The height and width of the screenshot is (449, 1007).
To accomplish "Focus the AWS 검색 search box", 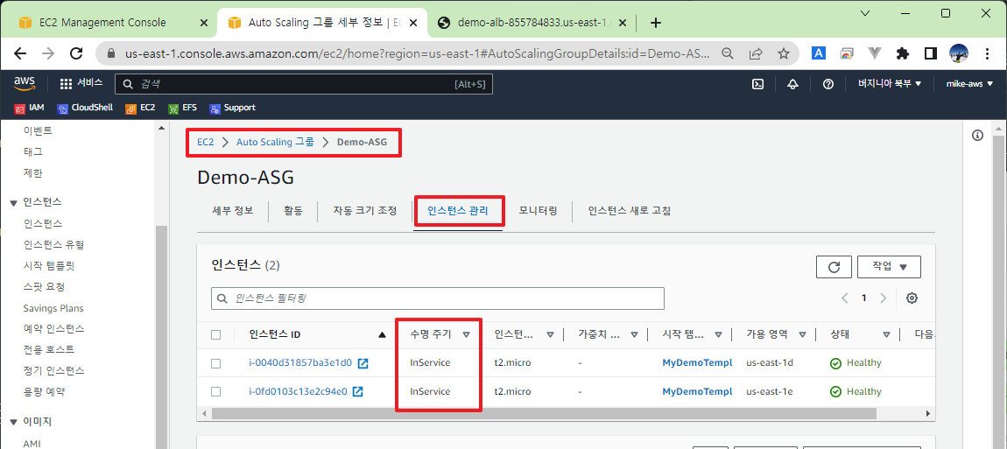I will click(x=304, y=84).
